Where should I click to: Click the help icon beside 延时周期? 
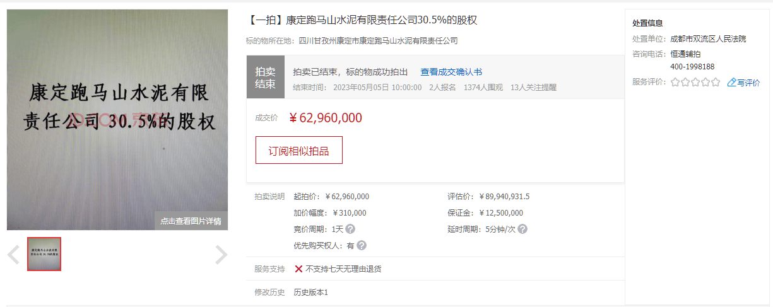tap(522, 229)
